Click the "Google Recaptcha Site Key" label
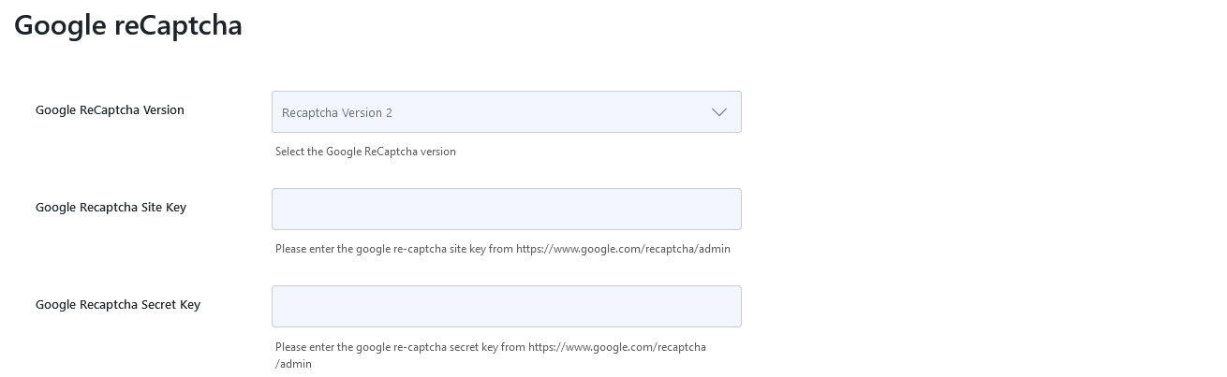This screenshot has height=377, width=1227. tap(111, 208)
